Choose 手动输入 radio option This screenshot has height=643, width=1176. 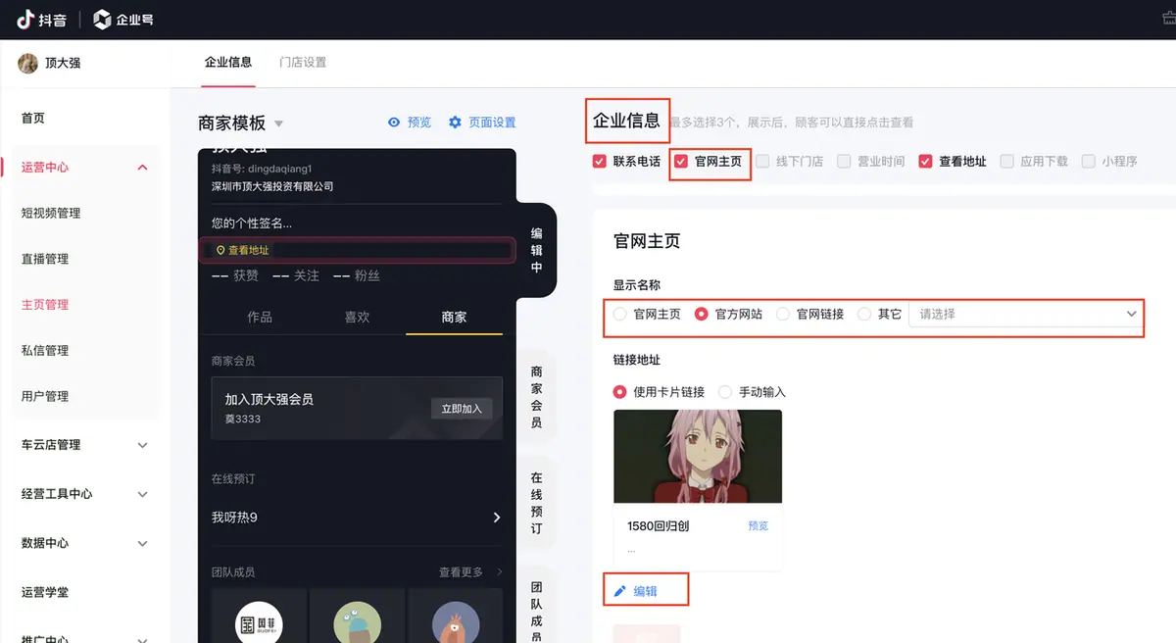725,391
